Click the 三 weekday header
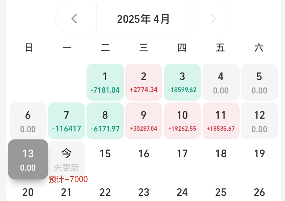The image size is (285, 201). [x=144, y=48]
